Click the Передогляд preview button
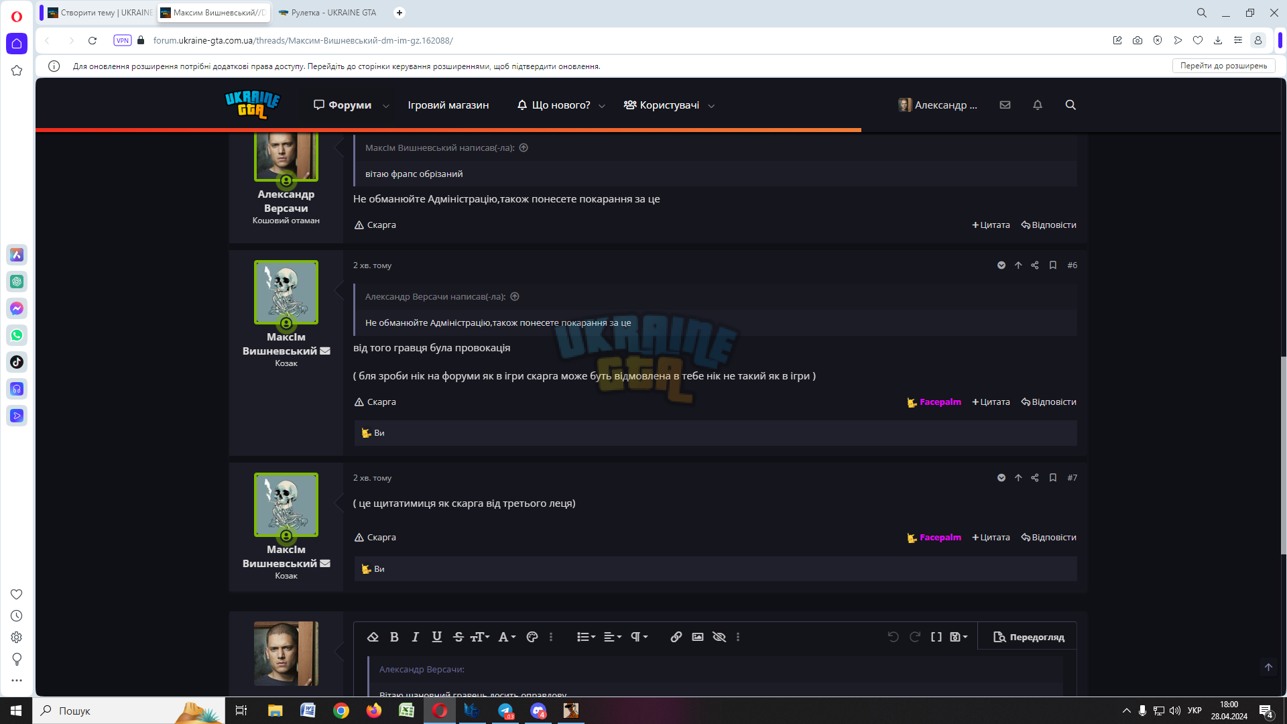Screen dimensions: 1287x724 pos(1028,637)
